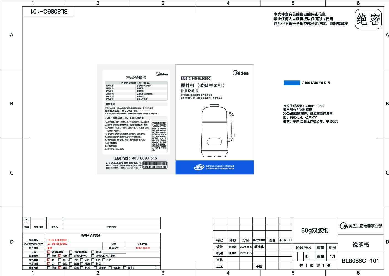This screenshot has height=276, width=389.
Task: Select the soy milk maker illustration
Action: point(218,130)
